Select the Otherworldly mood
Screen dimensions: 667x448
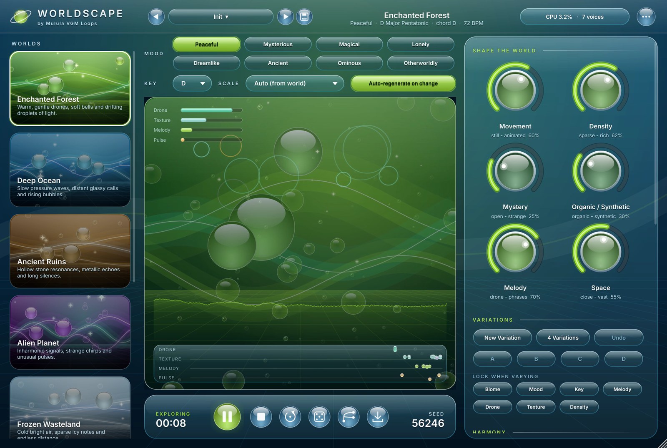[421, 63]
